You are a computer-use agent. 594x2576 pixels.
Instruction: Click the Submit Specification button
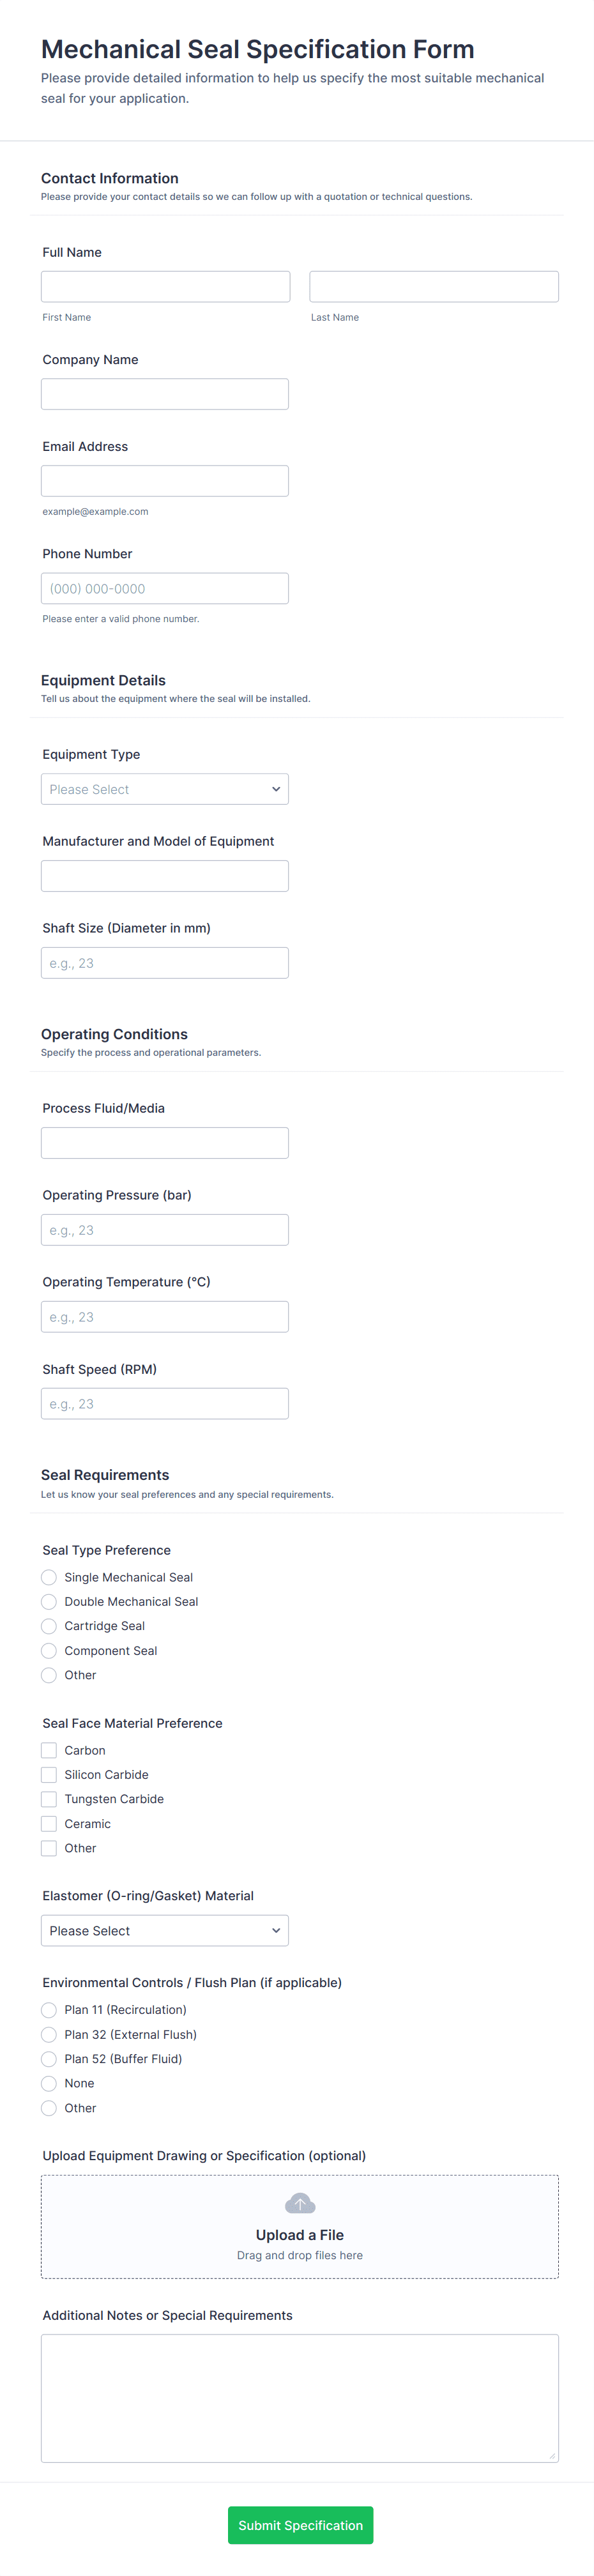300,2524
